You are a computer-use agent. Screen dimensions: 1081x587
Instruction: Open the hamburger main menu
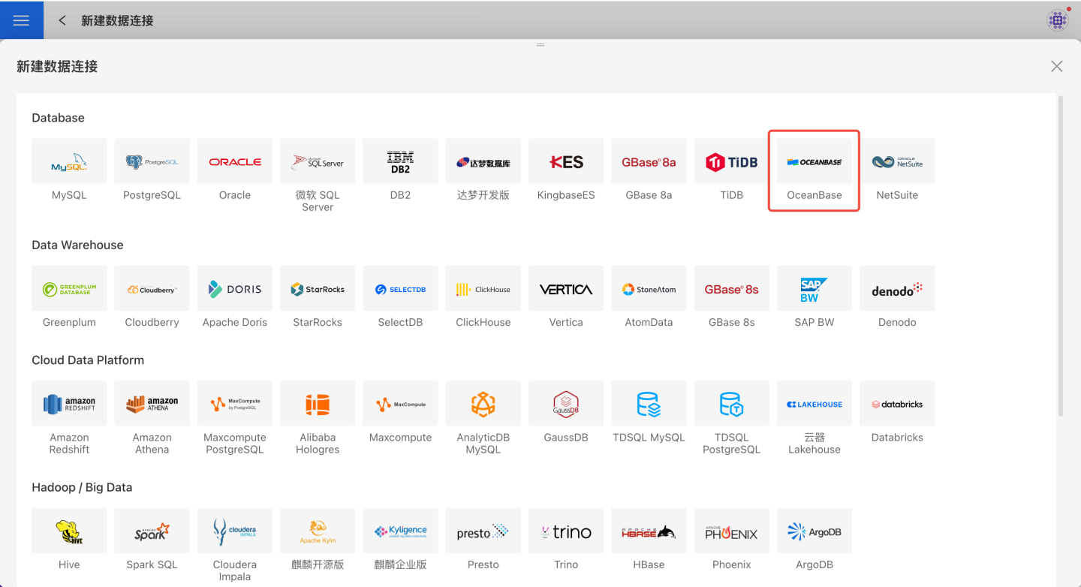21,20
